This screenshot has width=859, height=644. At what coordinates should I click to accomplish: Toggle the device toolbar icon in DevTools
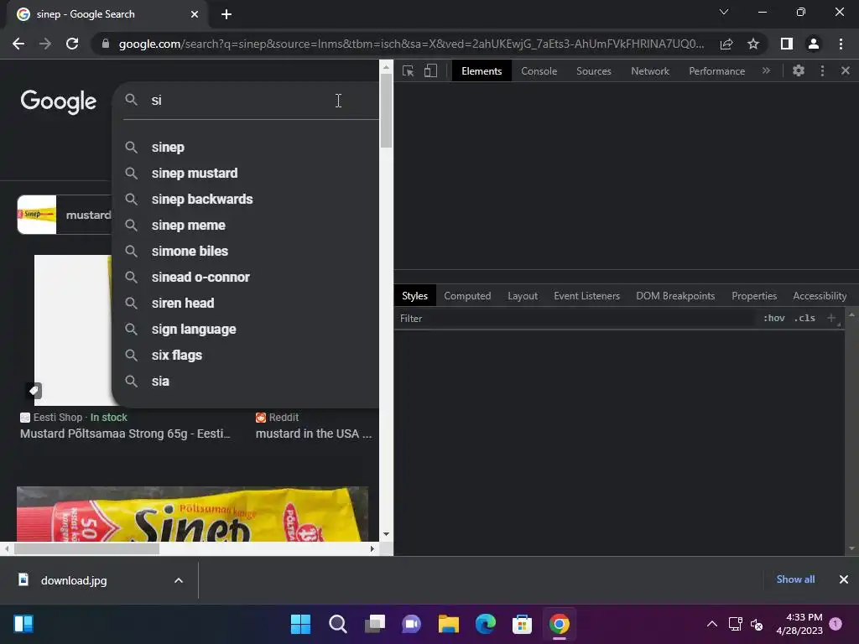pyautogui.click(x=430, y=71)
